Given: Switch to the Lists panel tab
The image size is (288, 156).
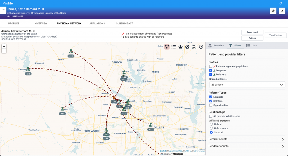Looking at the screenshot, I should click(x=252, y=45).
